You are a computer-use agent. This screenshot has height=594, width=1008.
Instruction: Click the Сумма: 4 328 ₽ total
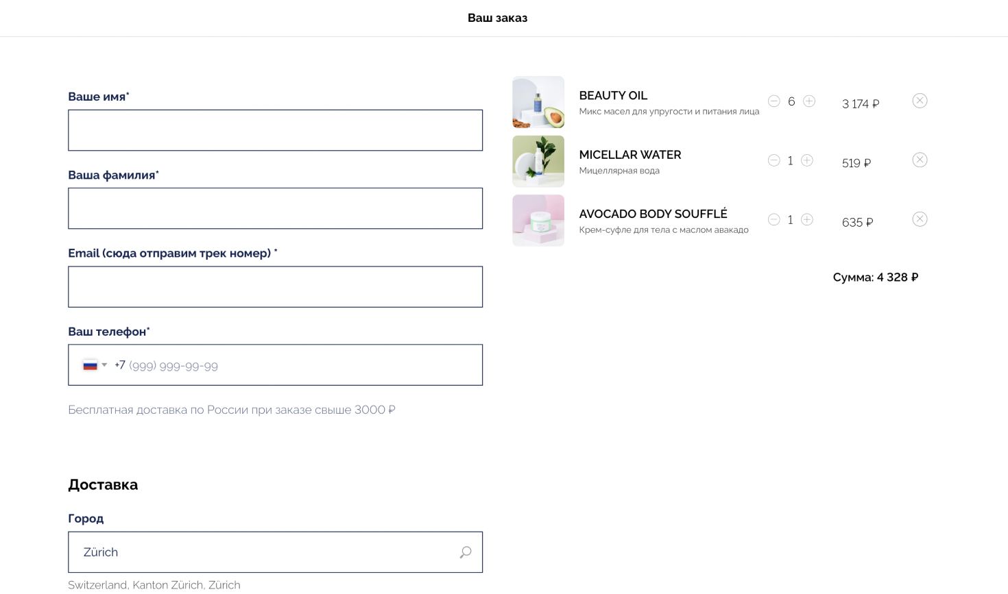point(876,277)
